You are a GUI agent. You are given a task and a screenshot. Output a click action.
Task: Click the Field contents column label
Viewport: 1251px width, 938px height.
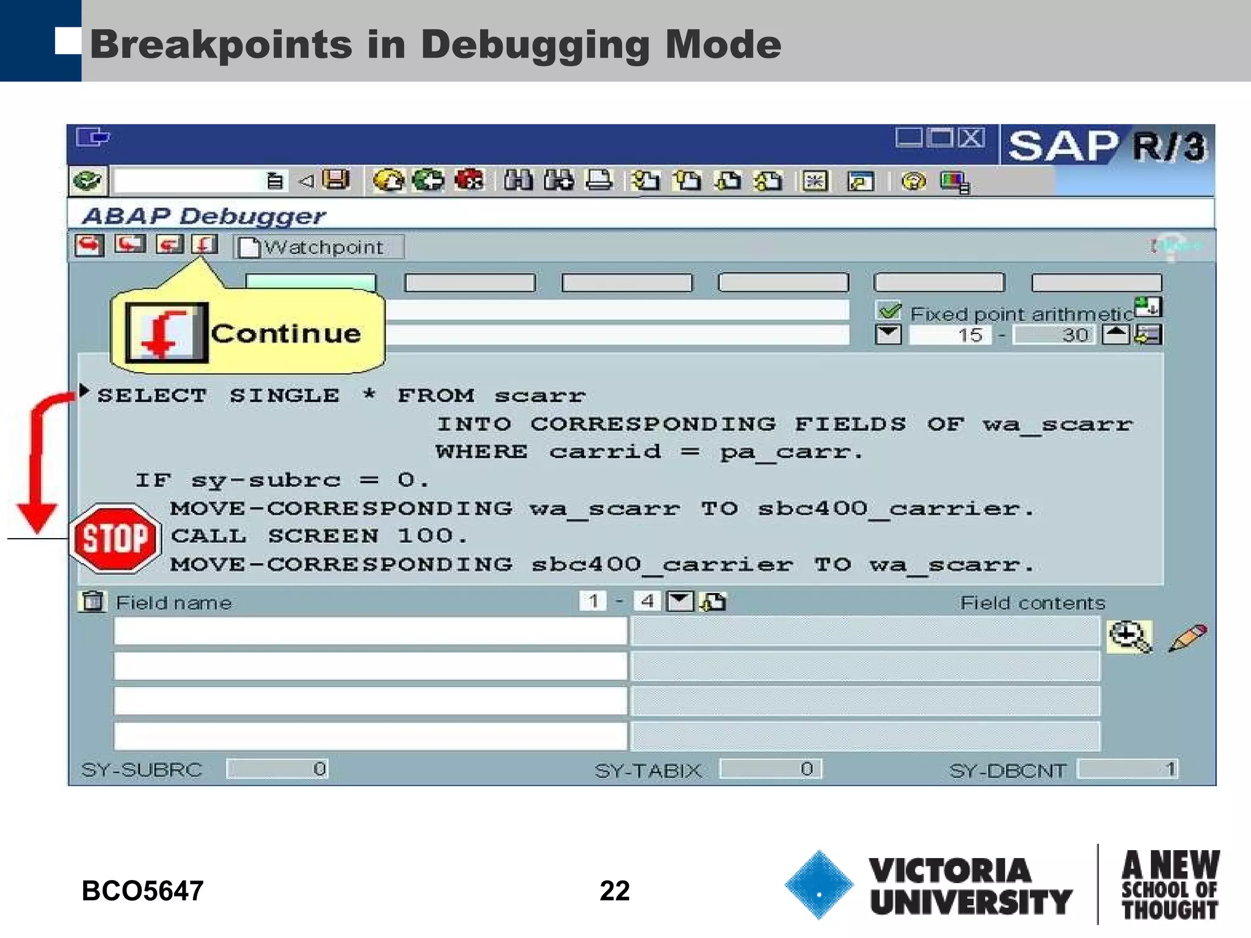1032,603
